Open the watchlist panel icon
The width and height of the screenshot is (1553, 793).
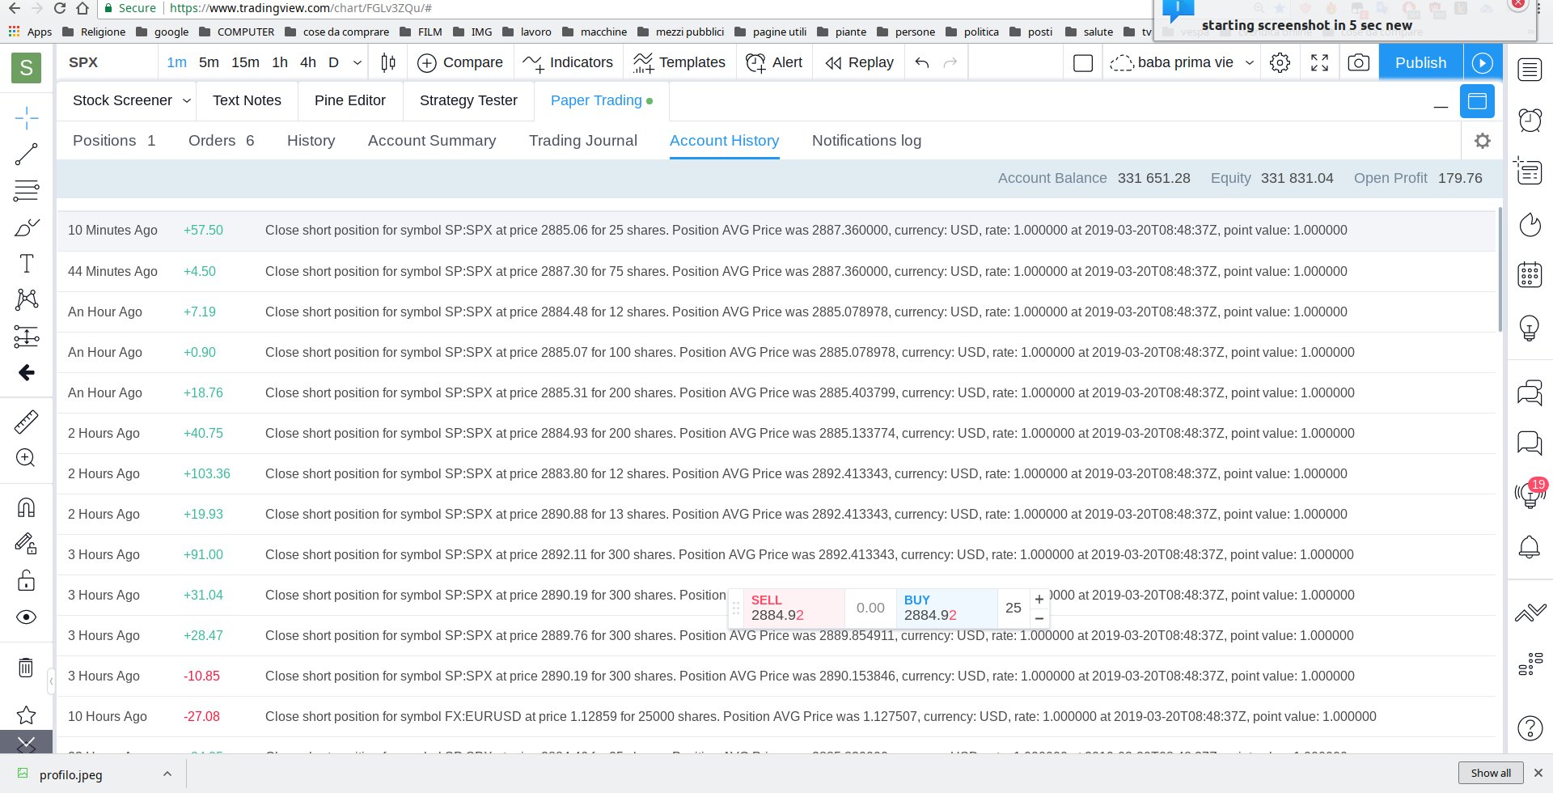1530,70
